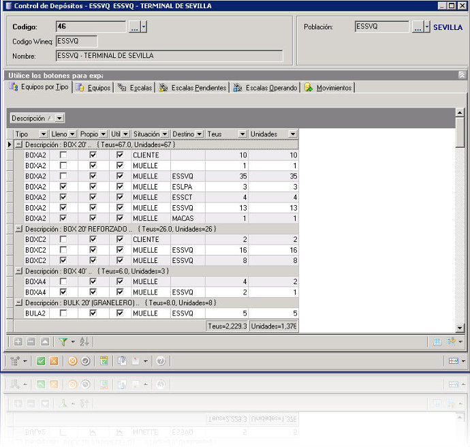Click the yellow calendar check icon
This screenshot has width=470, height=447.
click(x=104, y=361)
